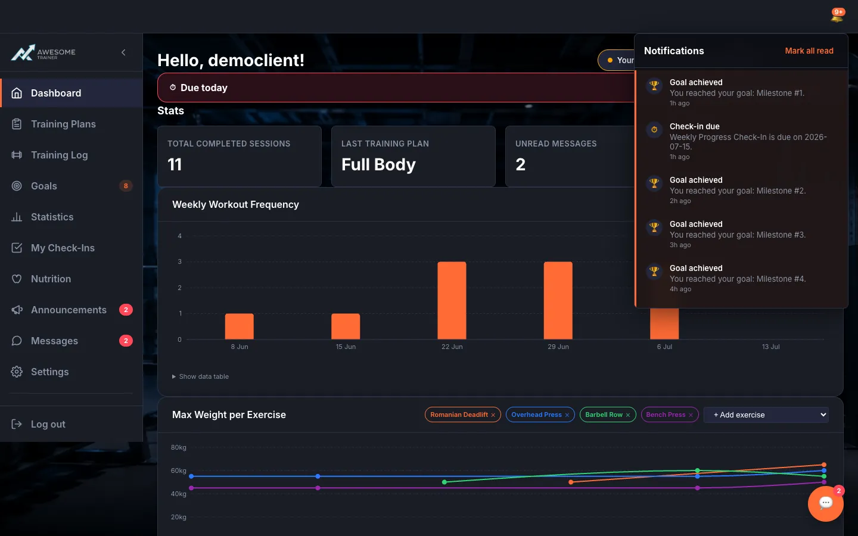Remove the Overhead Press exercise chip

coord(567,415)
